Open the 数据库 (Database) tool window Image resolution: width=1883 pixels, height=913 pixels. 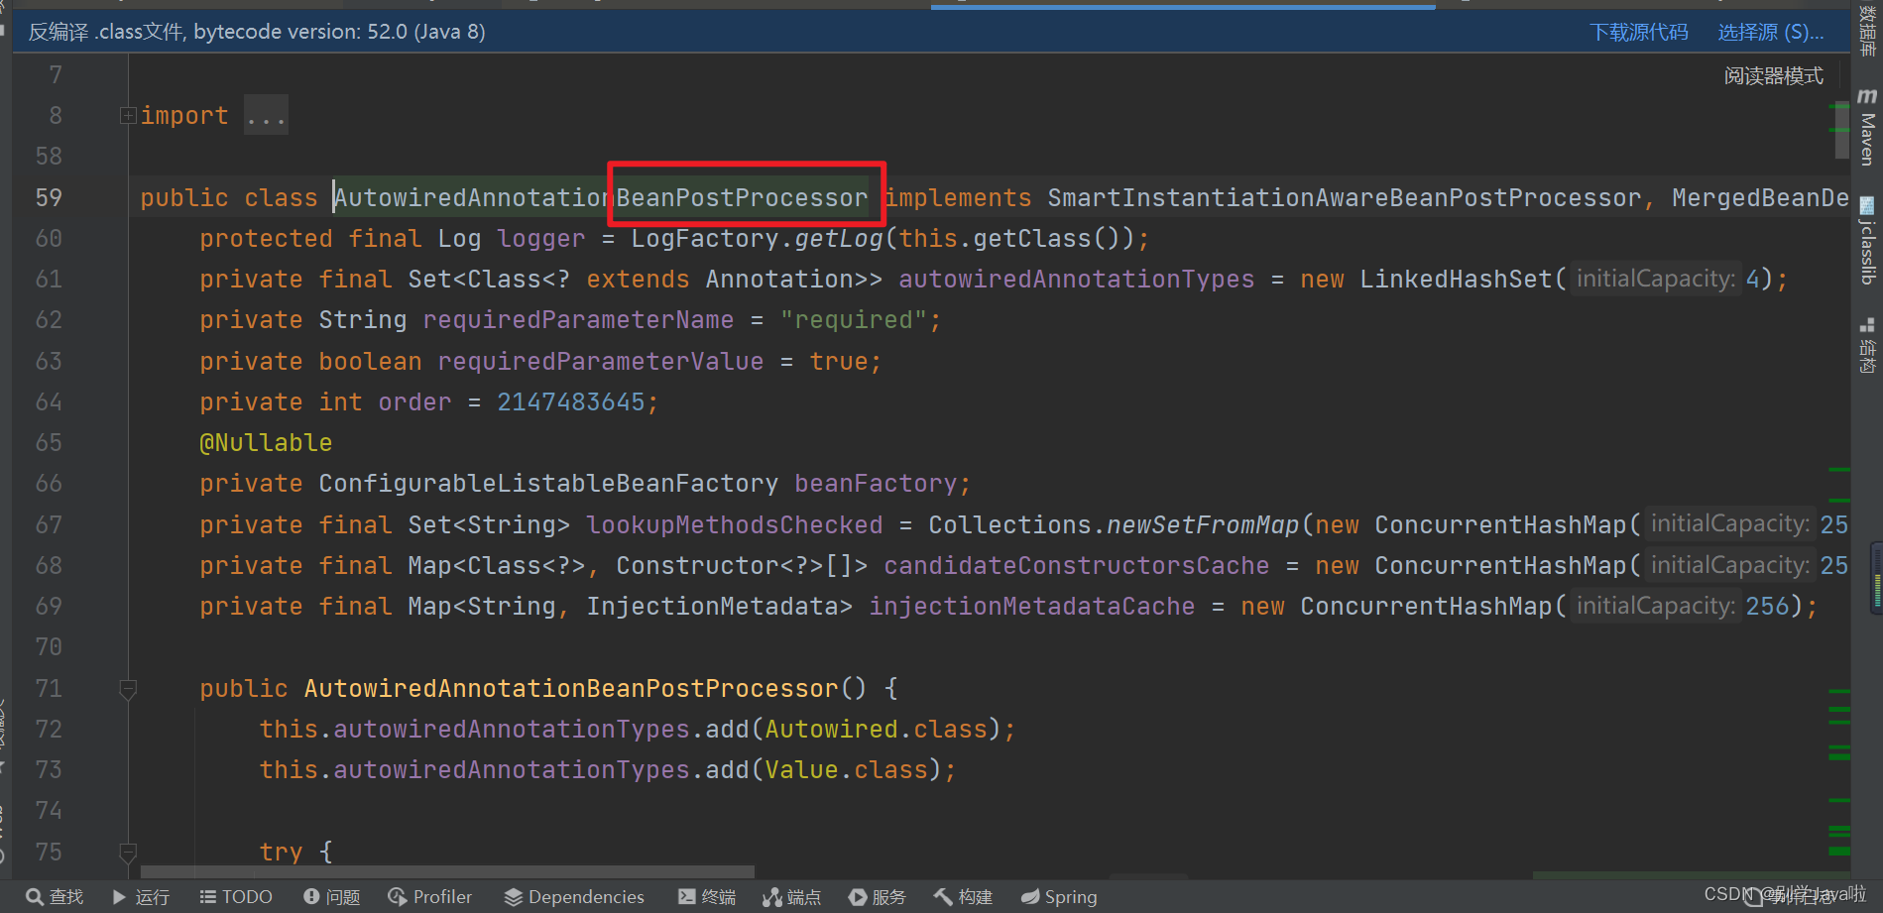(1867, 32)
